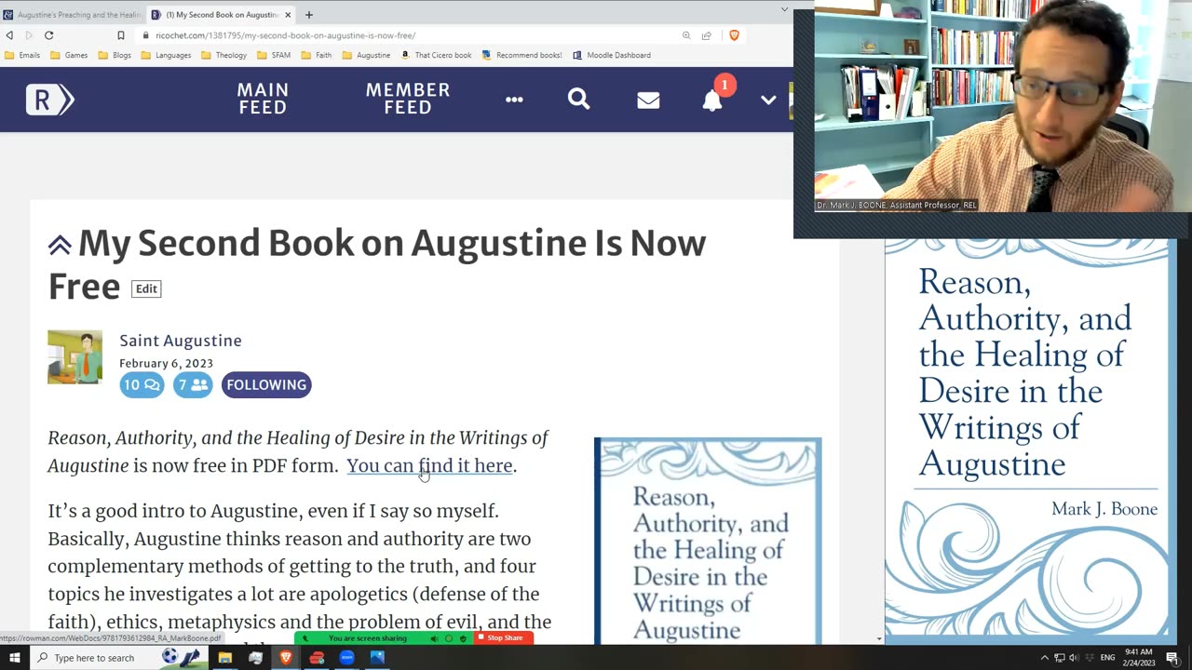Image resolution: width=1192 pixels, height=670 pixels.
Task: Collapse post with the double-chevron icon
Action: 60,245
